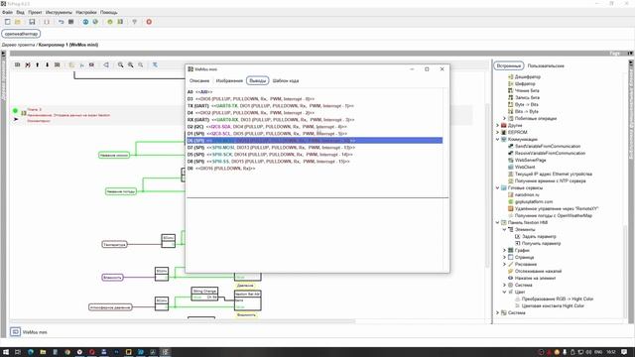Click the red circular icon in main toolbar

[x=149, y=22]
